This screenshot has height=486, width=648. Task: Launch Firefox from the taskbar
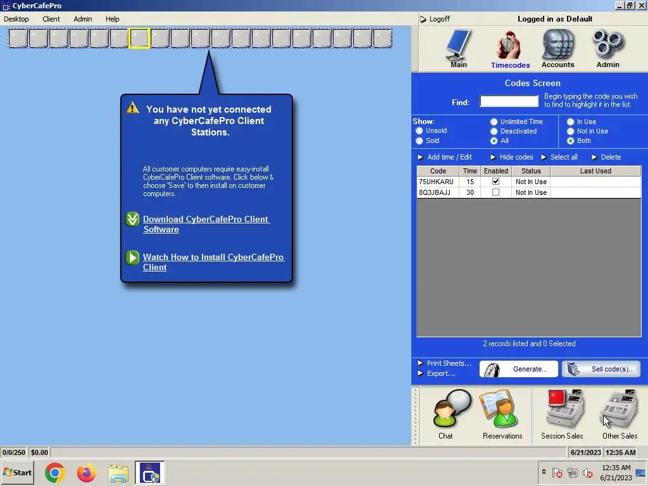(86, 473)
